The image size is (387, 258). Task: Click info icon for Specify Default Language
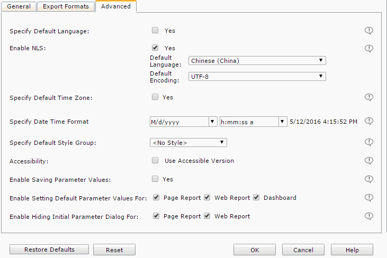point(369,31)
